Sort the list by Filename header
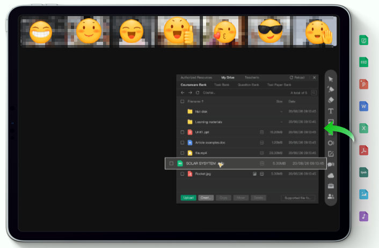 [x=195, y=102]
